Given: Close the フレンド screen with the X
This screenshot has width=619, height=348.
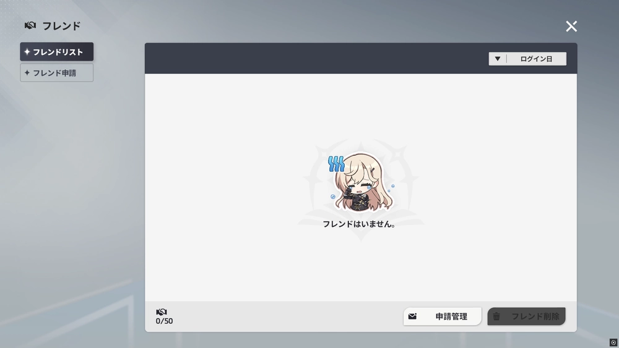Looking at the screenshot, I should coord(571,27).
